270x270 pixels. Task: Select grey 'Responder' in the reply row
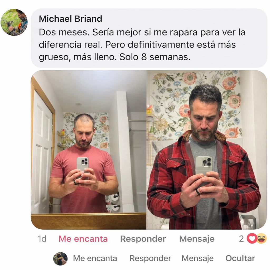[150, 258]
